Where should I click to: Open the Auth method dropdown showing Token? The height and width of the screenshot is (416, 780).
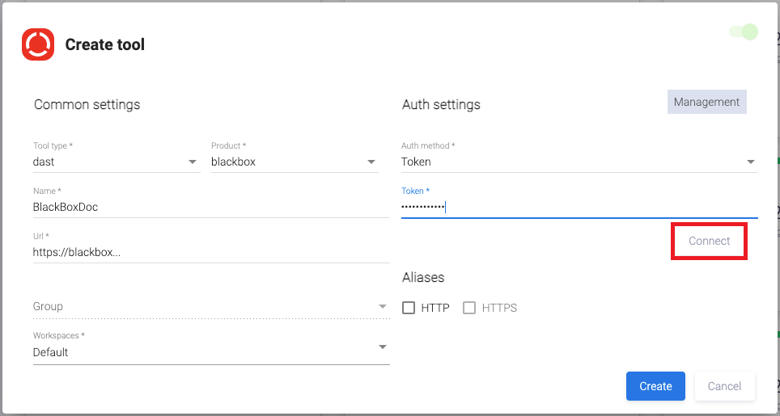[x=579, y=162]
